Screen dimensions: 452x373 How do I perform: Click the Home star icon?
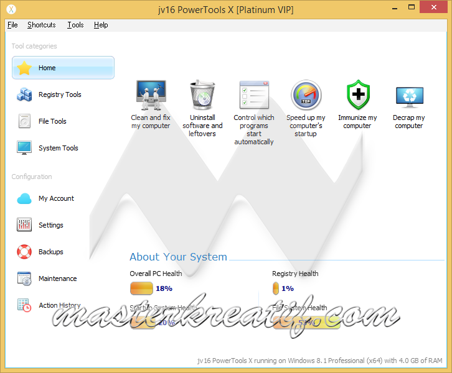pyautogui.click(x=24, y=68)
